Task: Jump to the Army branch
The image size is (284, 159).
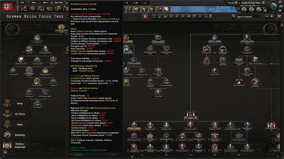Action: coord(16,104)
